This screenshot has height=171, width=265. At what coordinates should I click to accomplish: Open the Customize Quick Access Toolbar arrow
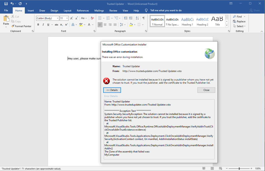coord(26,4)
